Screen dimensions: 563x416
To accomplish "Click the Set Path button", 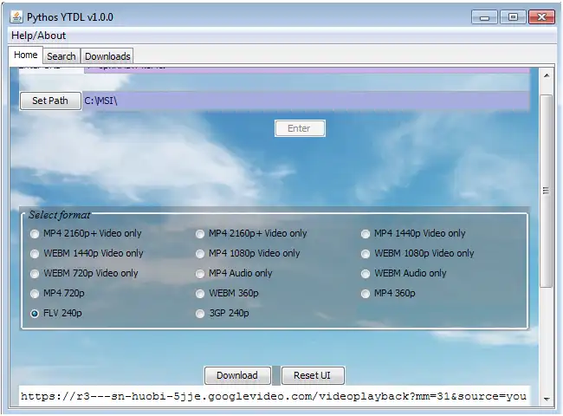I will pyautogui.click(x=50, y=101).
